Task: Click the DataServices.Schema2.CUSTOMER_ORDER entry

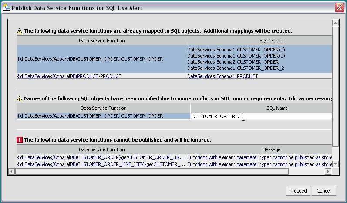Action: point(233,62)
